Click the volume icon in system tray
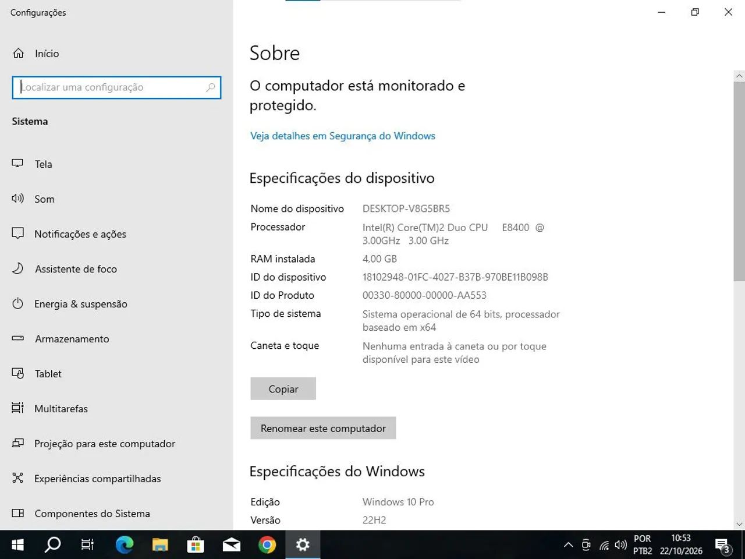Image resolution: width=745 pixels, height=559 pixels. pos(620,545)
